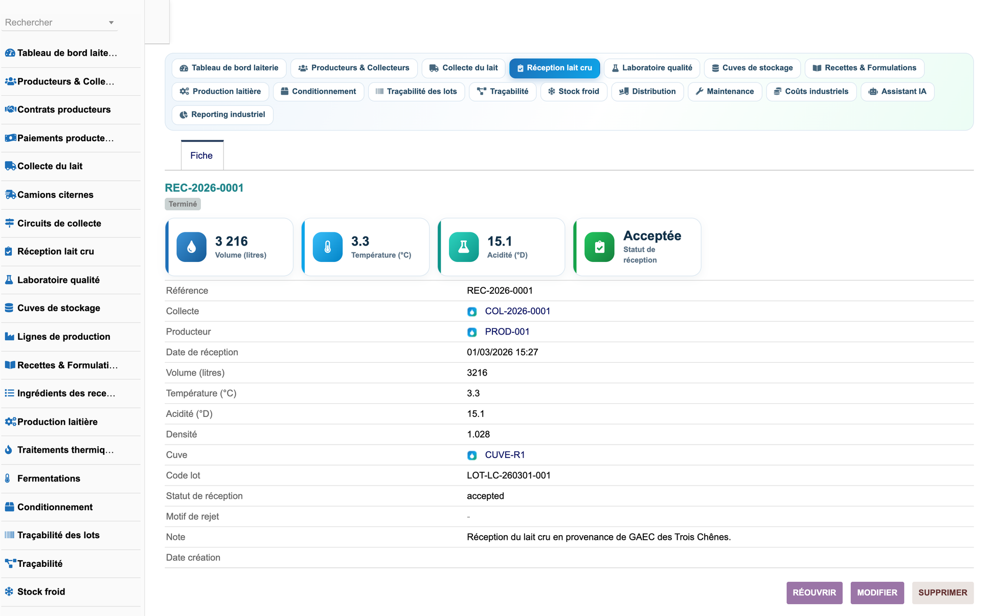Click the Contrats producteurs handshake icon
The width and height of the screenshot is (995, 616).
tap(10, 109)
